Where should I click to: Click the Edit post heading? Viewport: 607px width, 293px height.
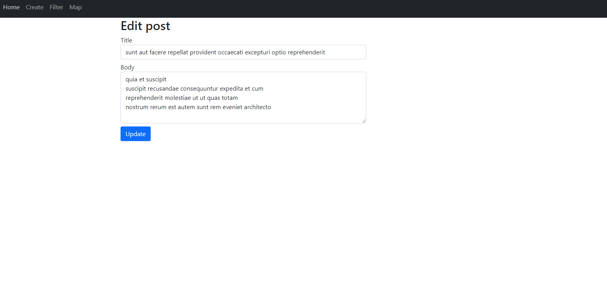click(x=145, y=26)
